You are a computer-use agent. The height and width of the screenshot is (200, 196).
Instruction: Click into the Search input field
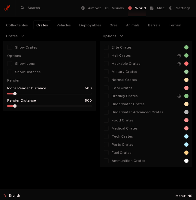(48, 8)
